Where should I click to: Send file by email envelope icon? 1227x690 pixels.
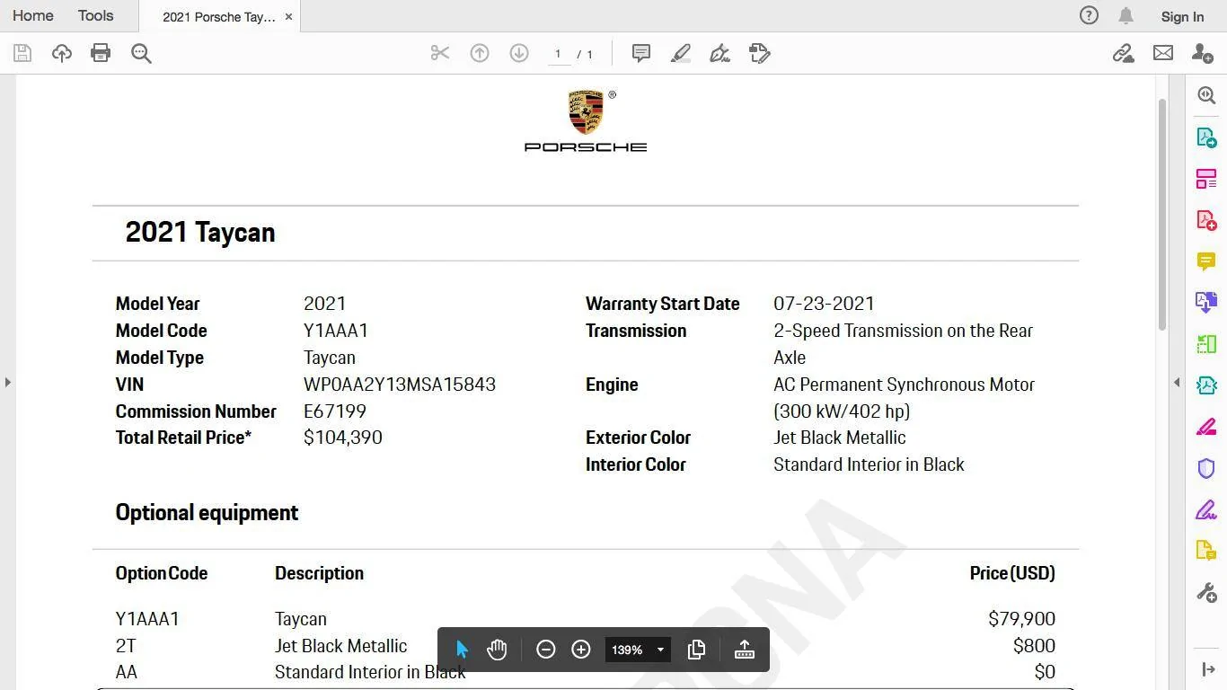tap(1163, 53)
